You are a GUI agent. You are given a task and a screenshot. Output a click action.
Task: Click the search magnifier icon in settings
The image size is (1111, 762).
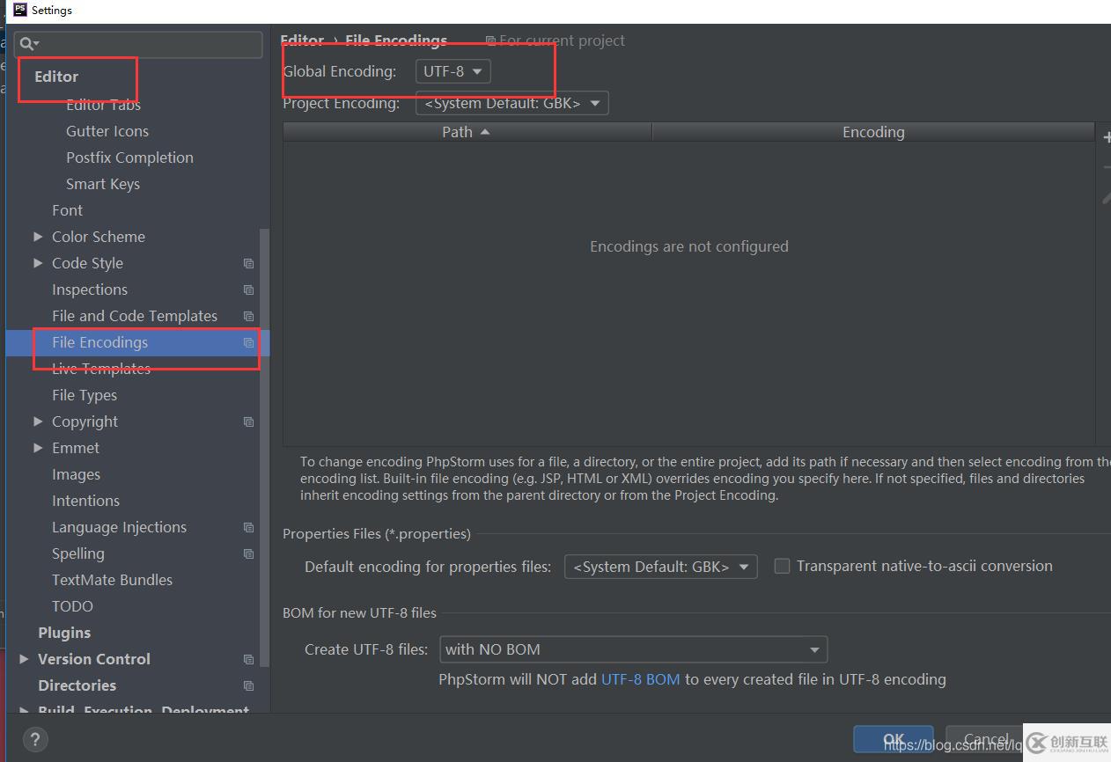coord(28,44)
